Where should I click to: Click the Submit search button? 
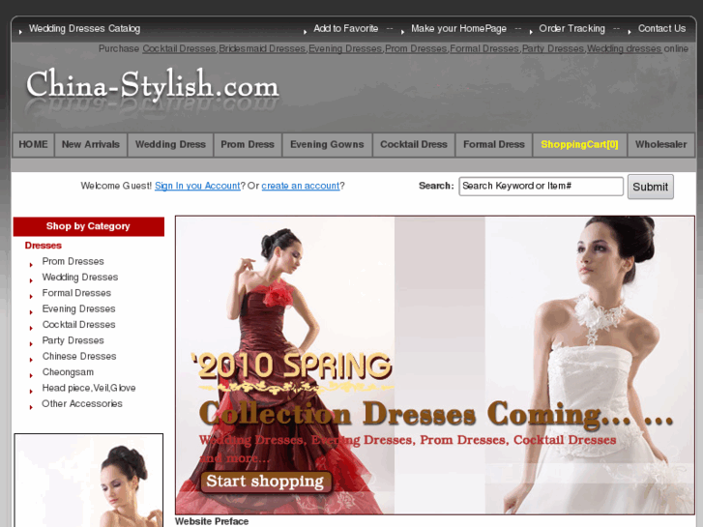(x=650, y=187)
